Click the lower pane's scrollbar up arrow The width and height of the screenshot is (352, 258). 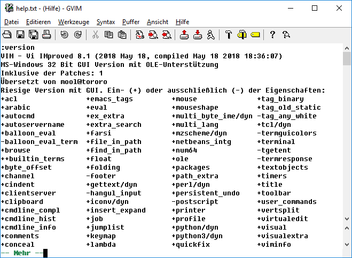click(x=347, y=228)
